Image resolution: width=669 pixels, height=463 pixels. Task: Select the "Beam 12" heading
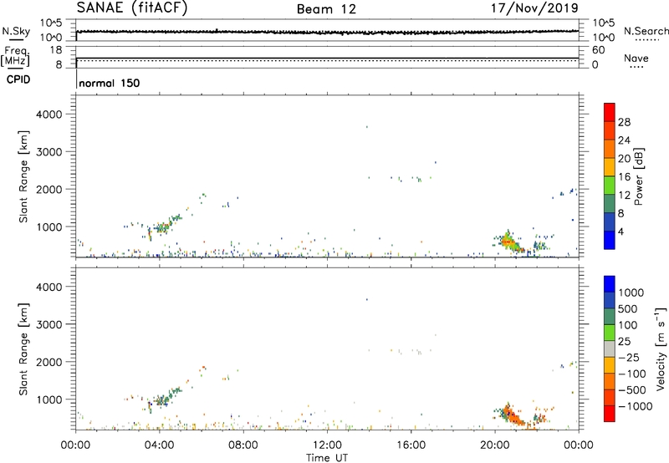[326, 9]
